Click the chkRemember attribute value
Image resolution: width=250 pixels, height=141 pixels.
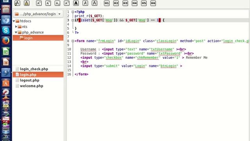tap(148, 58)
